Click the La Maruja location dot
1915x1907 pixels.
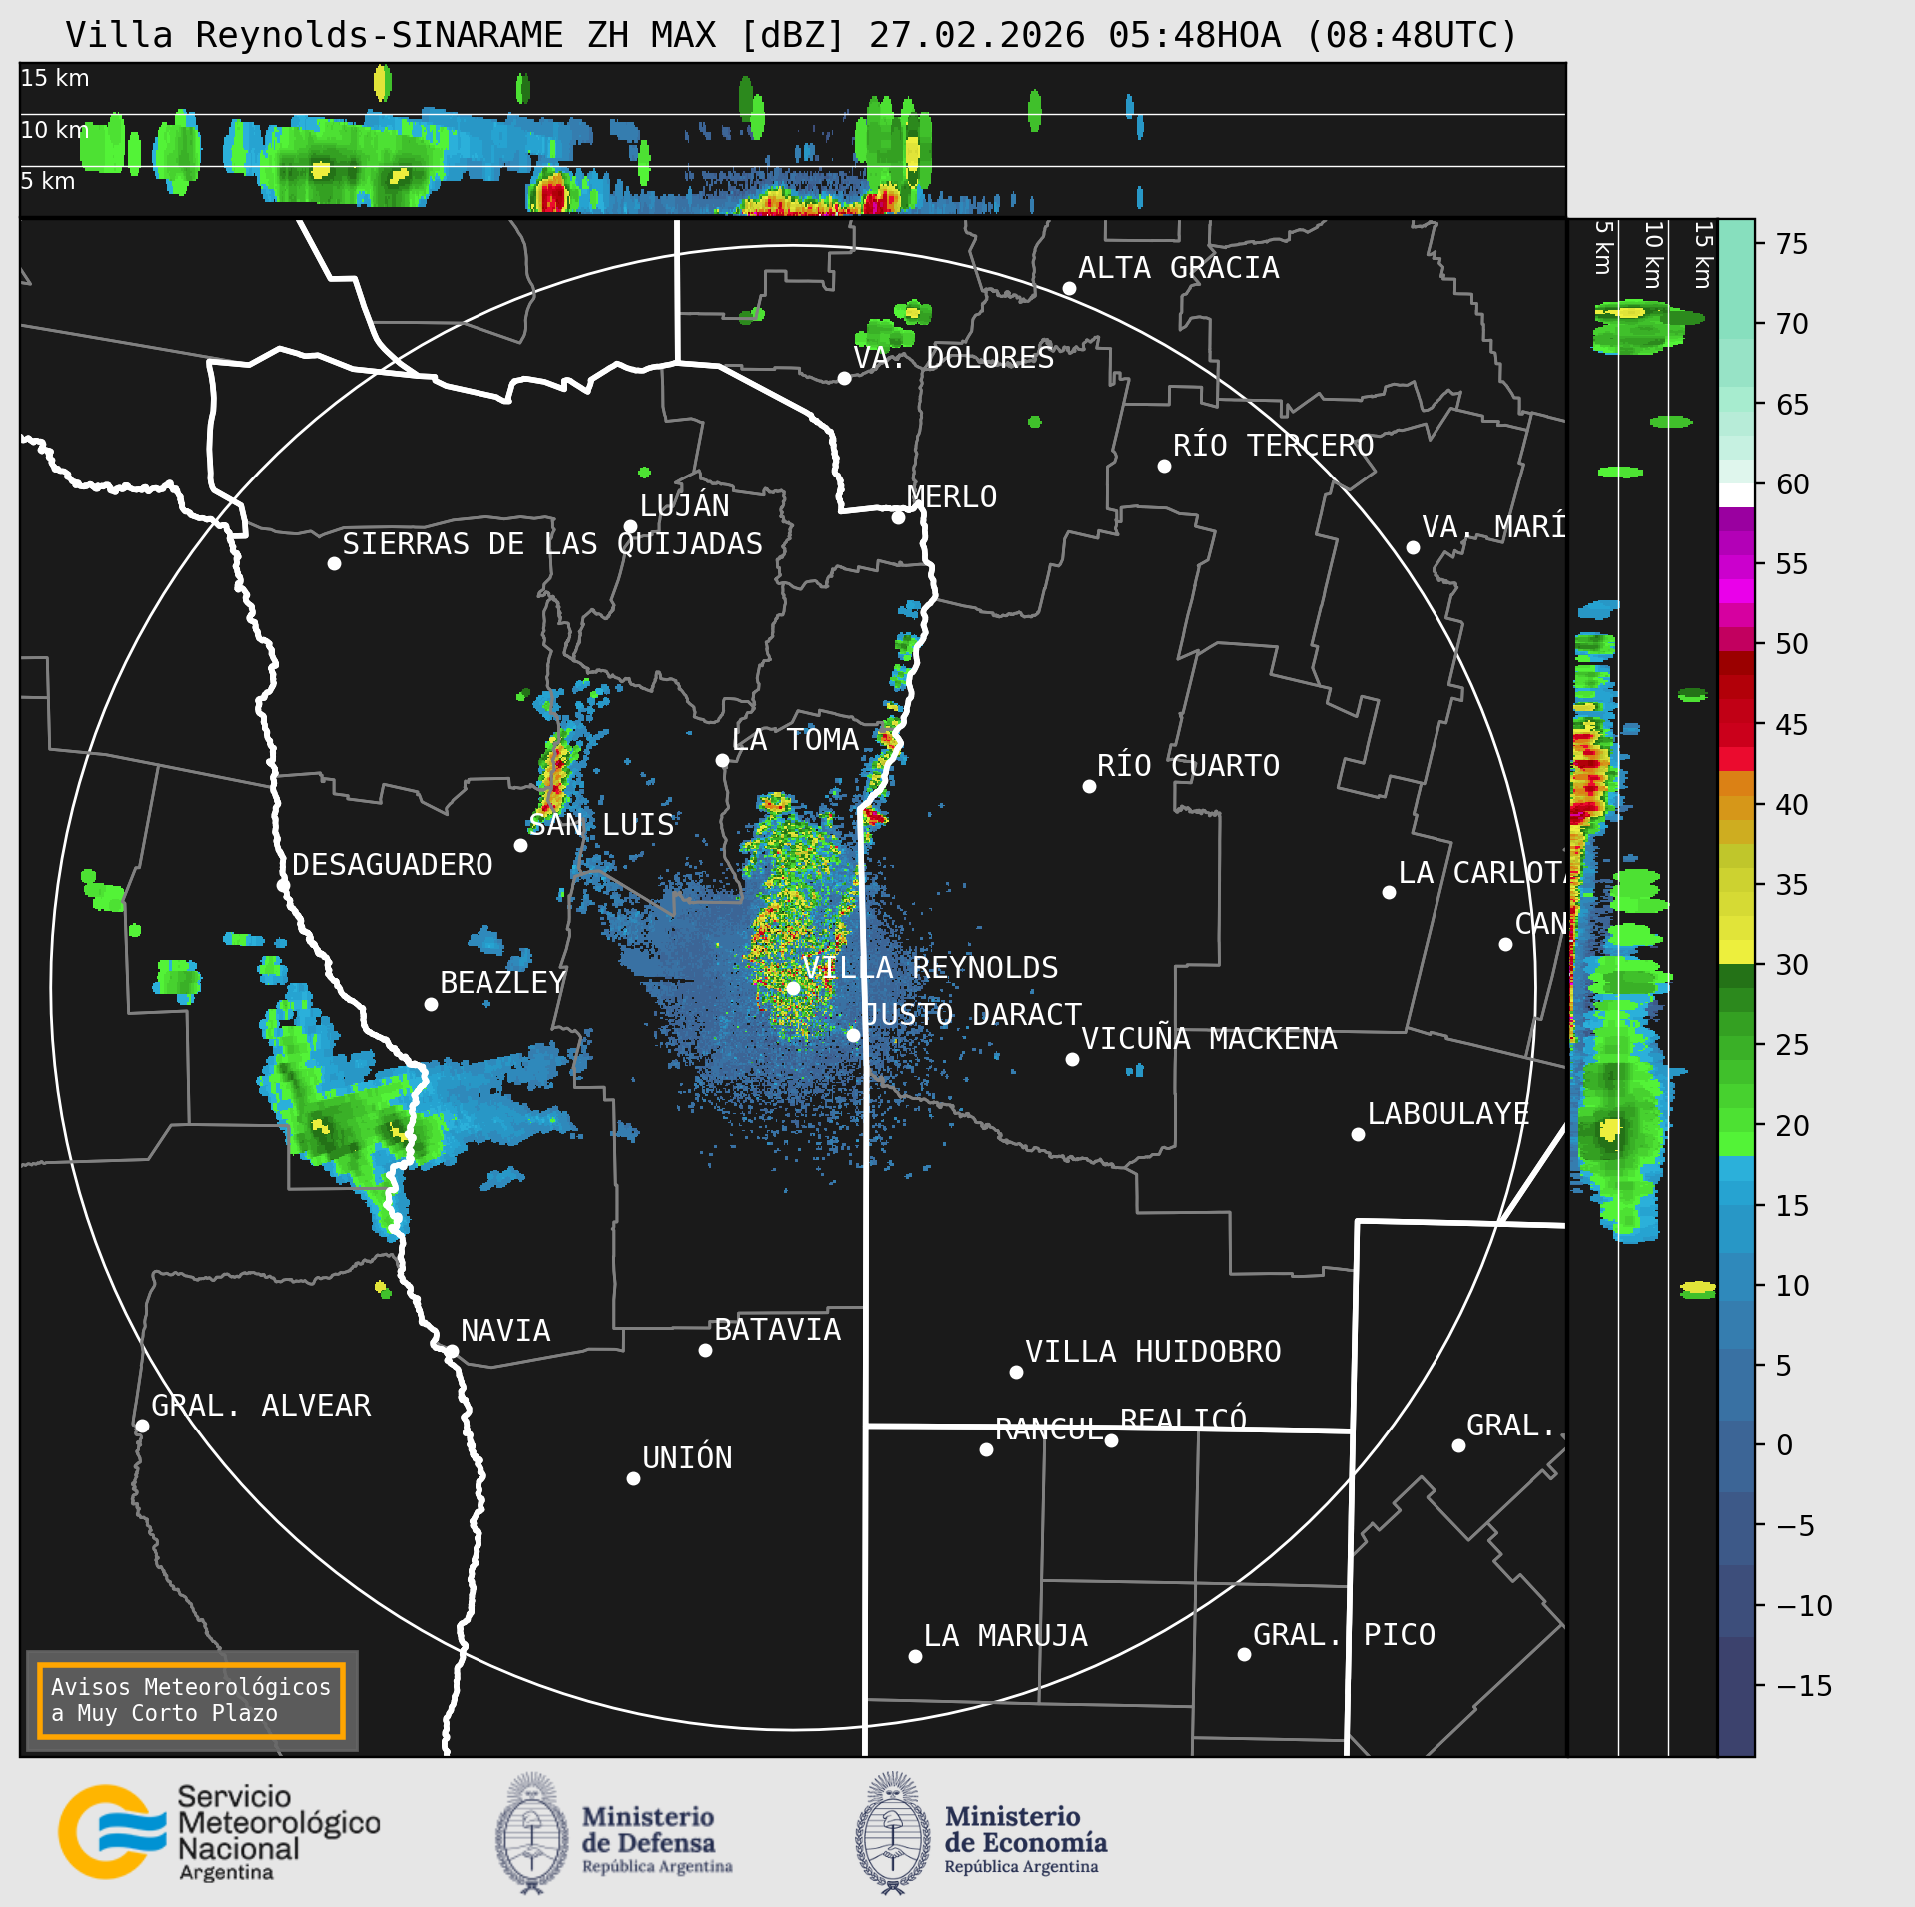tap(915, 1656)
